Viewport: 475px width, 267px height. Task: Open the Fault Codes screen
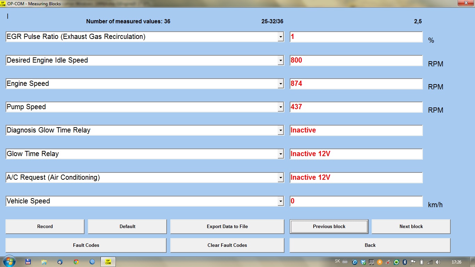(x=86, y=245)
